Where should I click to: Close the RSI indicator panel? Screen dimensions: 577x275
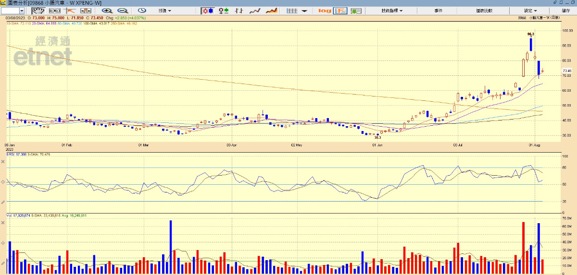[x=3, y=162]
